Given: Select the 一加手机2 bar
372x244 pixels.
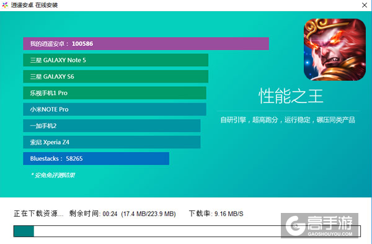Looking at the screenshot, I should pyautogui.click(x=112, y=125).
